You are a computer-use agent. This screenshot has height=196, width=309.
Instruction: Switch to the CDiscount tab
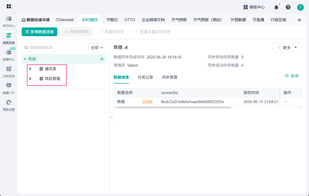(x=64, y=20)
